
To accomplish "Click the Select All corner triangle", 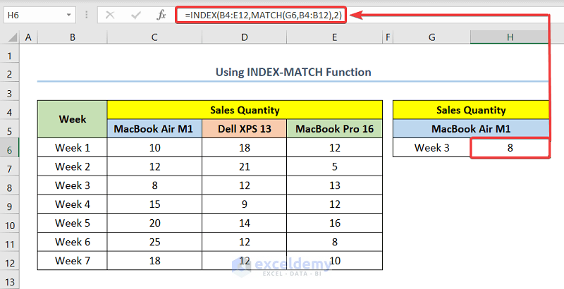I will click(x=11, y=37).
